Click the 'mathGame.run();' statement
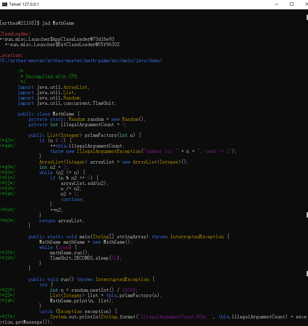308x326 pixels. coord(70,253)
